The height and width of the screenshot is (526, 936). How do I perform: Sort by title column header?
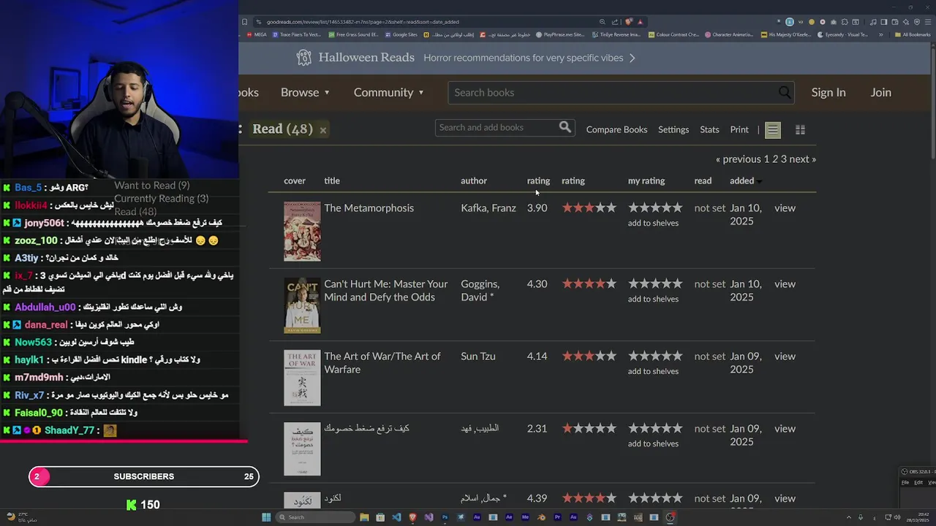tap(332, 180)
